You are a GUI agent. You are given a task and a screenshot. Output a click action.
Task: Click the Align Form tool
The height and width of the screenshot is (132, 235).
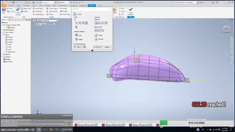coord(26,8)
